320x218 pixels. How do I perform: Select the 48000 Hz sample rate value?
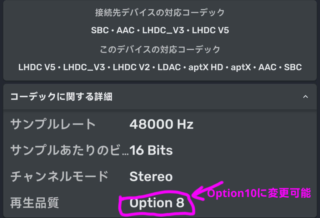point(161,124)
